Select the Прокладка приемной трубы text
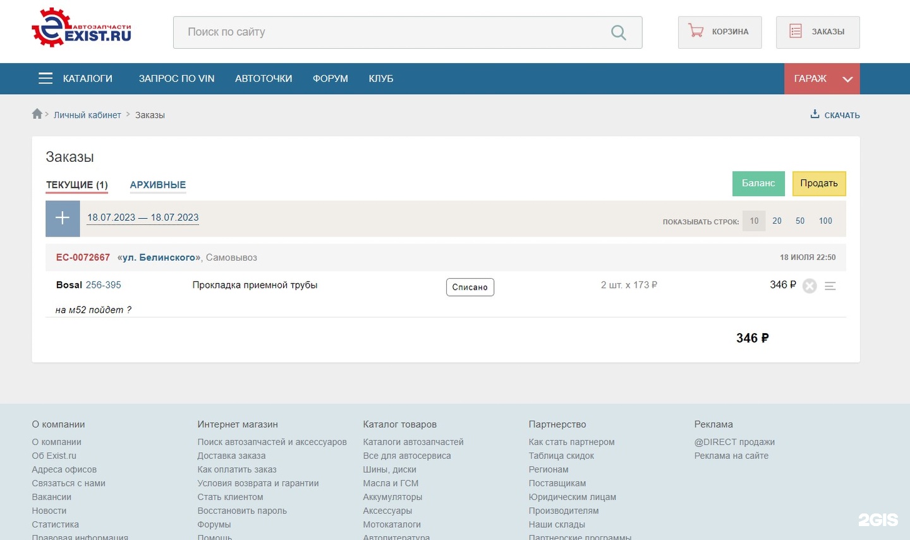The height and width of the screenshot is (540, 910). tap(255, 285)
